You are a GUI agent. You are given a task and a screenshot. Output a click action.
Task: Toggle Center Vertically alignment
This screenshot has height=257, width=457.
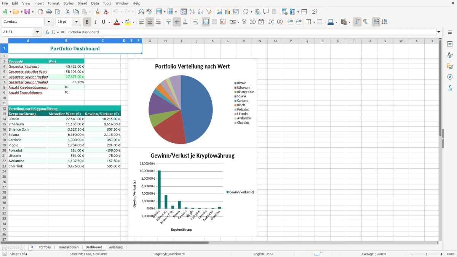177,22
